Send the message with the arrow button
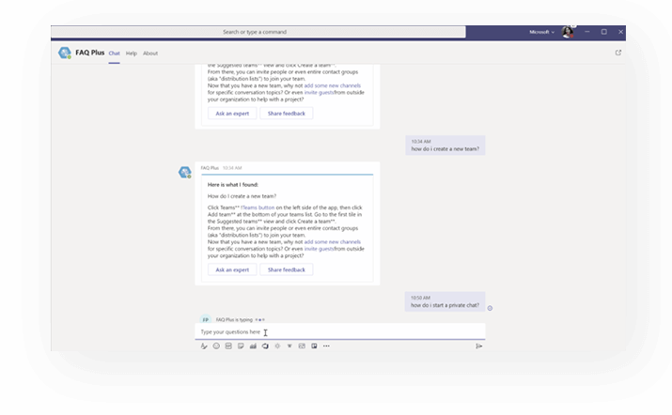This screenshot has width=672, height=415. [479, 346]
